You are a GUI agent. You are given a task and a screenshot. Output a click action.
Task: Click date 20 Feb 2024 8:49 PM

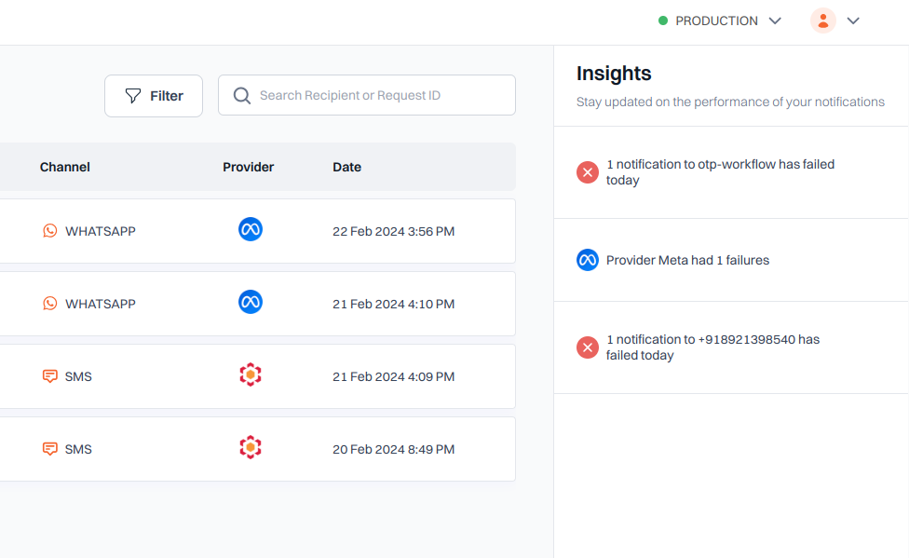tap(394, 450)
